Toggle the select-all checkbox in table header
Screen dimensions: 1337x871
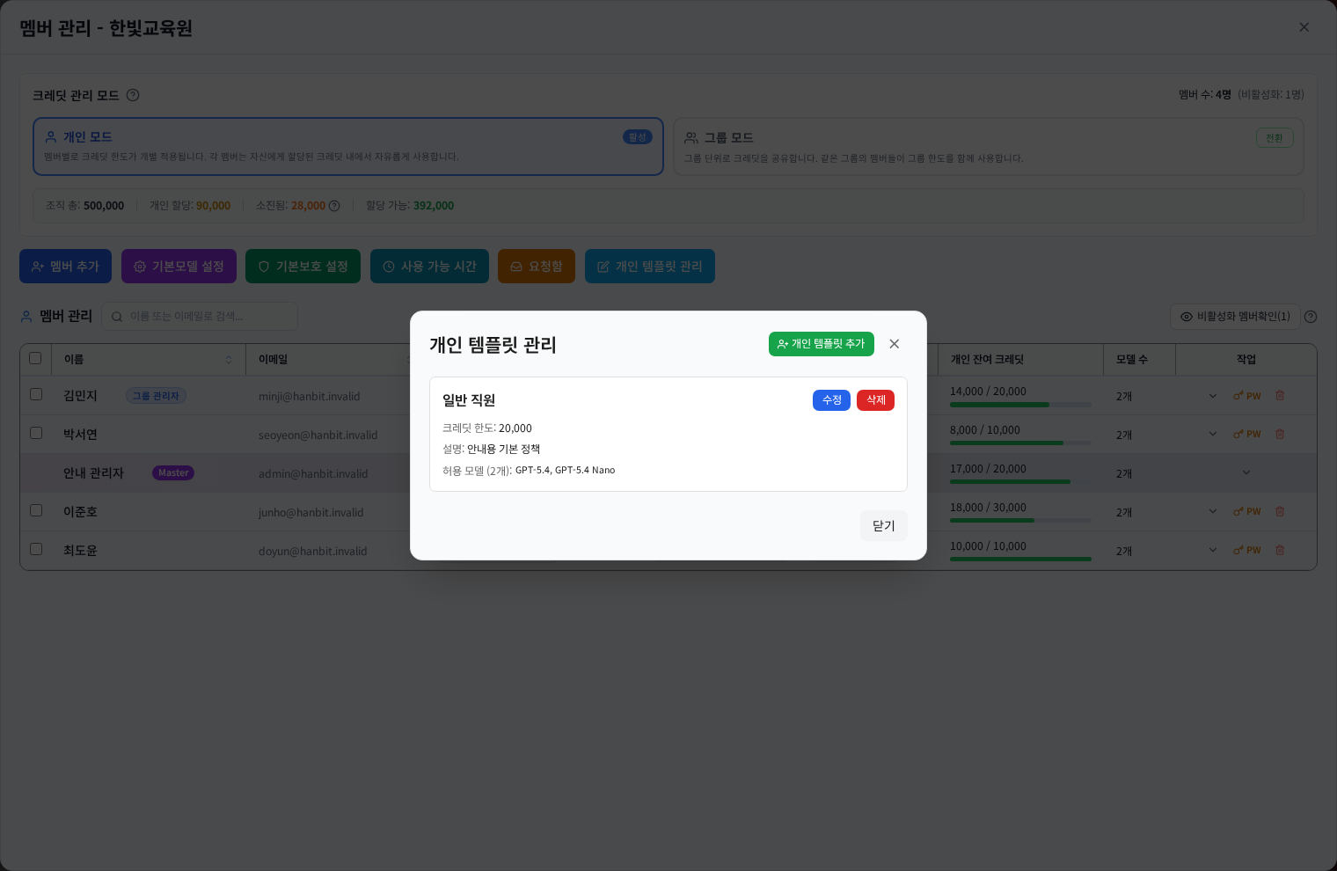(x=35, y=358)
